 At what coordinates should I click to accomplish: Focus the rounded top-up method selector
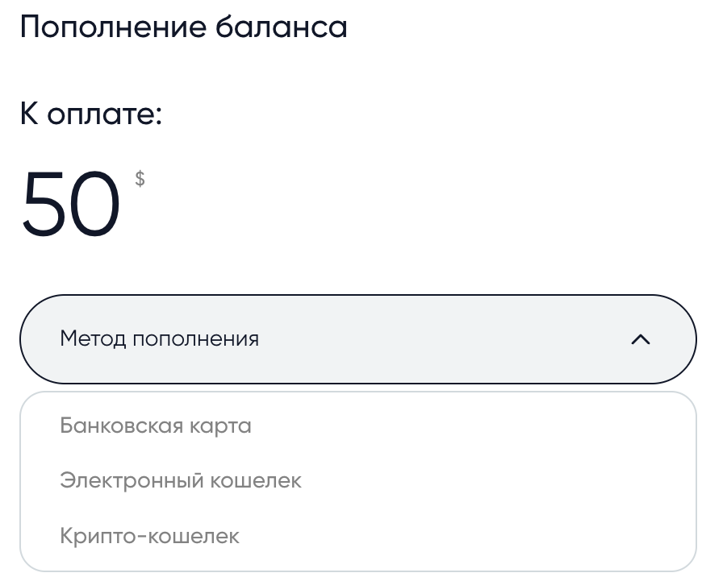click(x=357, y=339)
